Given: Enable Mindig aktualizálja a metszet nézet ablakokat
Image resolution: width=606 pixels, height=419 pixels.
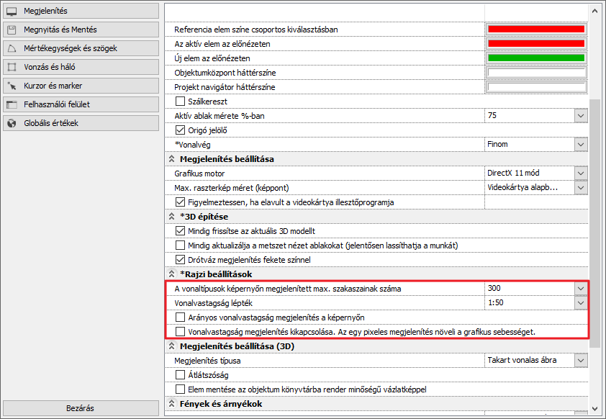Looking at the screenshot, I should click(180, 245).
